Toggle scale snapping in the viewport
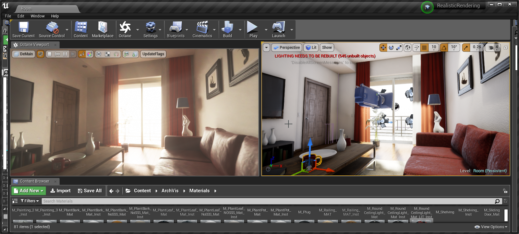Image resolution: width=519 pixels, height=234 pixels. click(466, 48)
